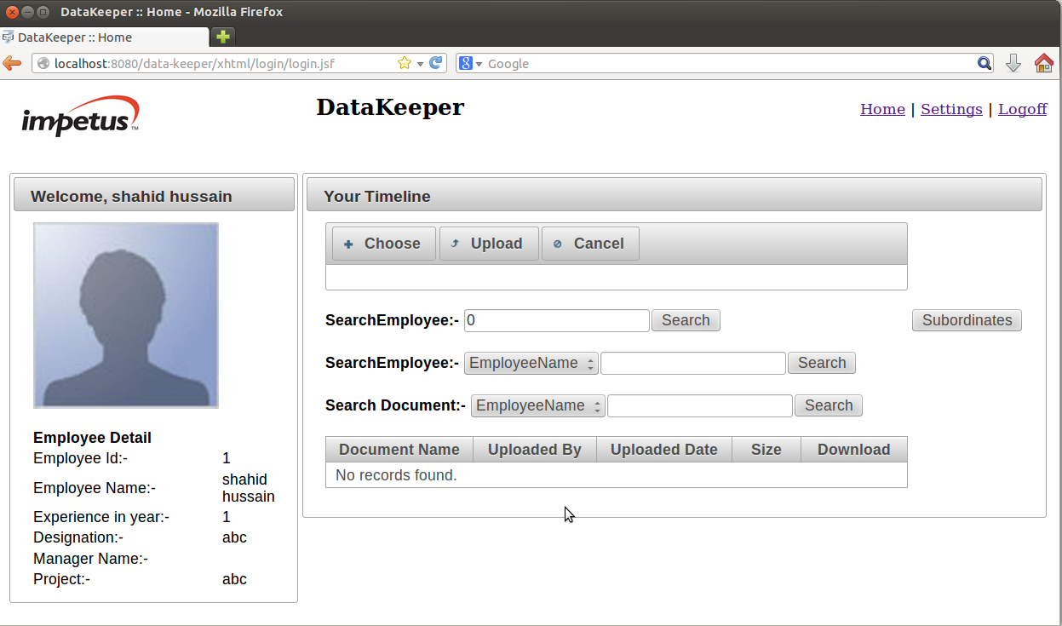The width and height of the screenshot is (1062, 626).
Task: Open the downloads arrow icon
Action: pyautogui.click(x=1013, y=63)
